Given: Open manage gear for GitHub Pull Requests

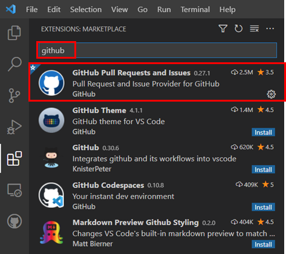Looking at the screenshot, I should (271, 94).
